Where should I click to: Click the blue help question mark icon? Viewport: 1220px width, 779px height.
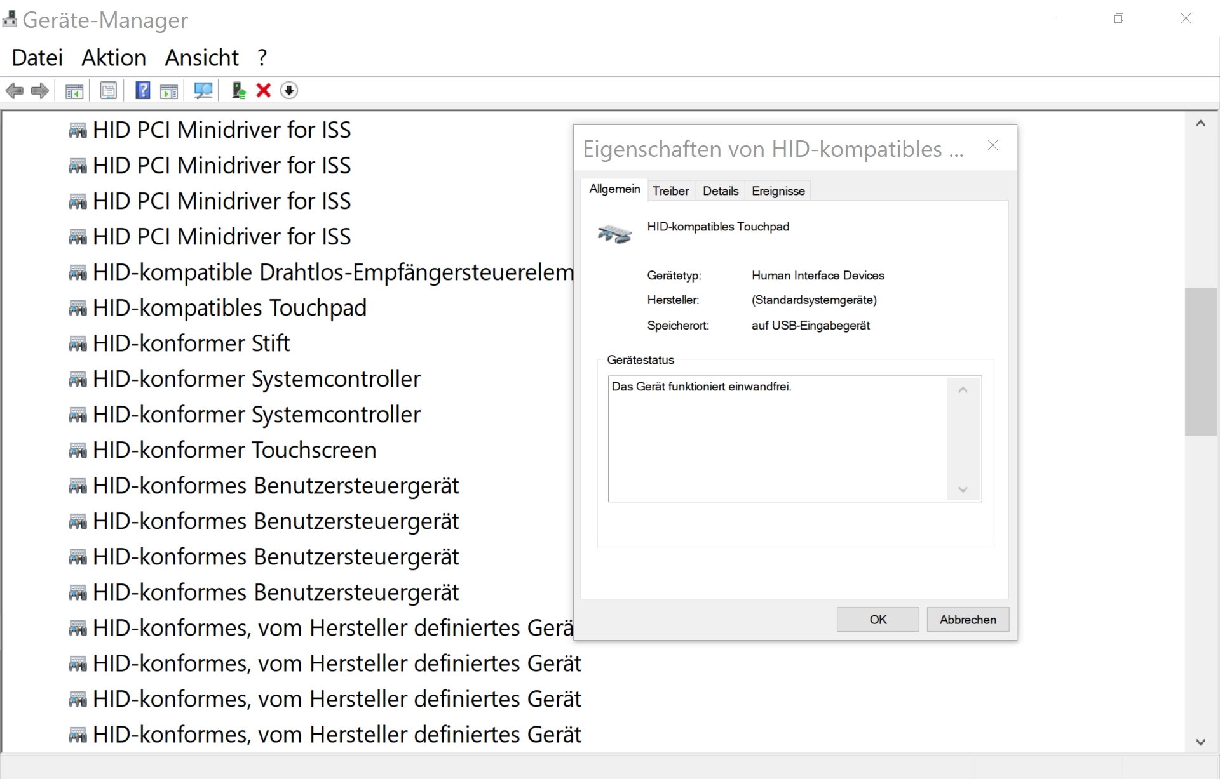pos(143,91)
